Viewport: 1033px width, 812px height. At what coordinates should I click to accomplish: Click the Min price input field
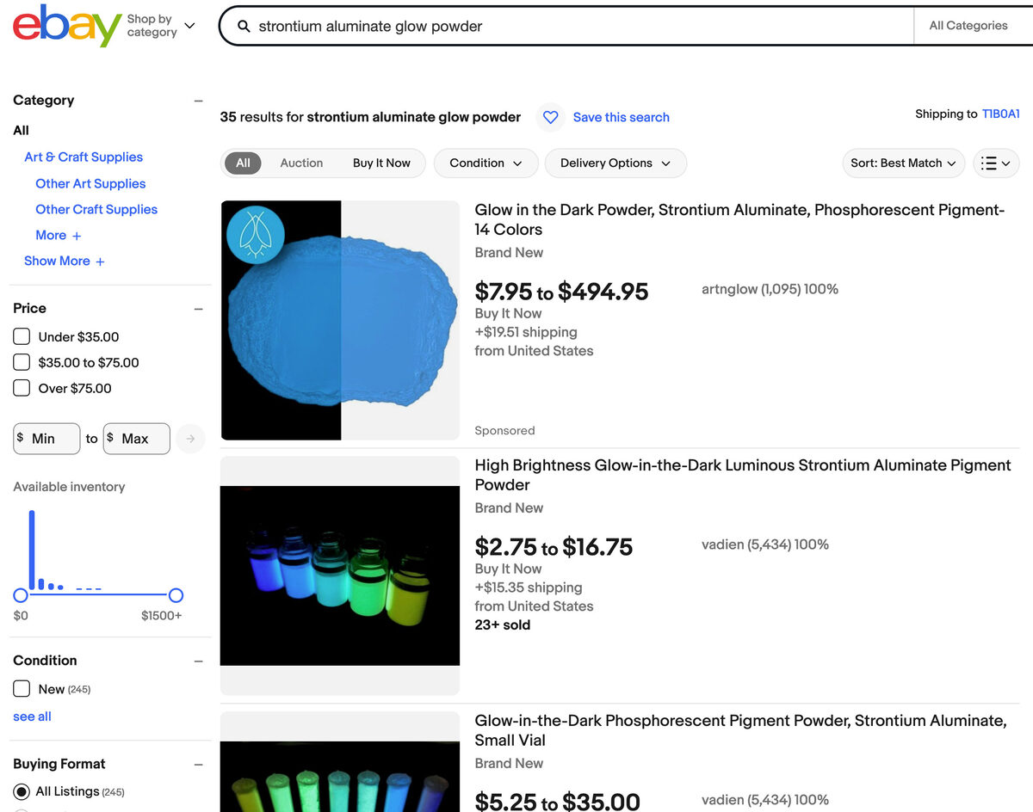pyautogui.click(x=47, y=439)
